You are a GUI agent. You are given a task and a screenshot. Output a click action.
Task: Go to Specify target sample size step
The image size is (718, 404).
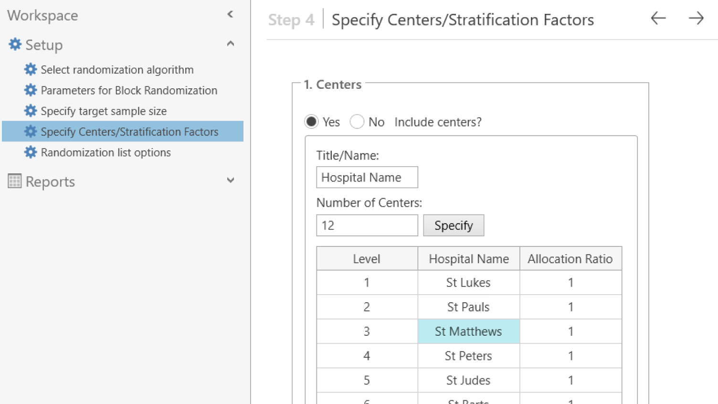(x=103, y=111)
